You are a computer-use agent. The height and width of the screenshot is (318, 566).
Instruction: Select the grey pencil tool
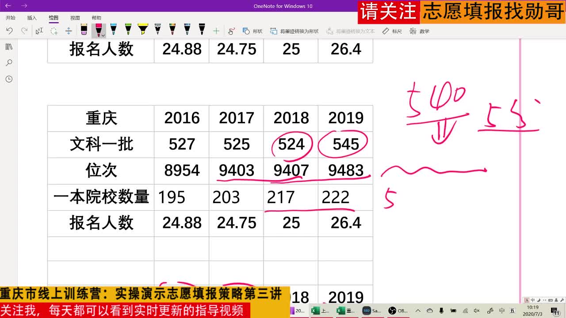(x=158, y=30)
